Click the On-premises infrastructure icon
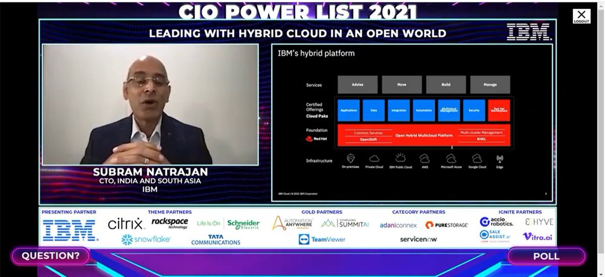 point(350,158)
